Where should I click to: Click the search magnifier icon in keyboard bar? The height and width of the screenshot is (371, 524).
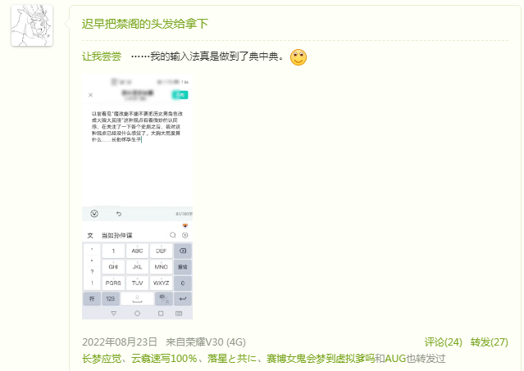tap(173, 235)
